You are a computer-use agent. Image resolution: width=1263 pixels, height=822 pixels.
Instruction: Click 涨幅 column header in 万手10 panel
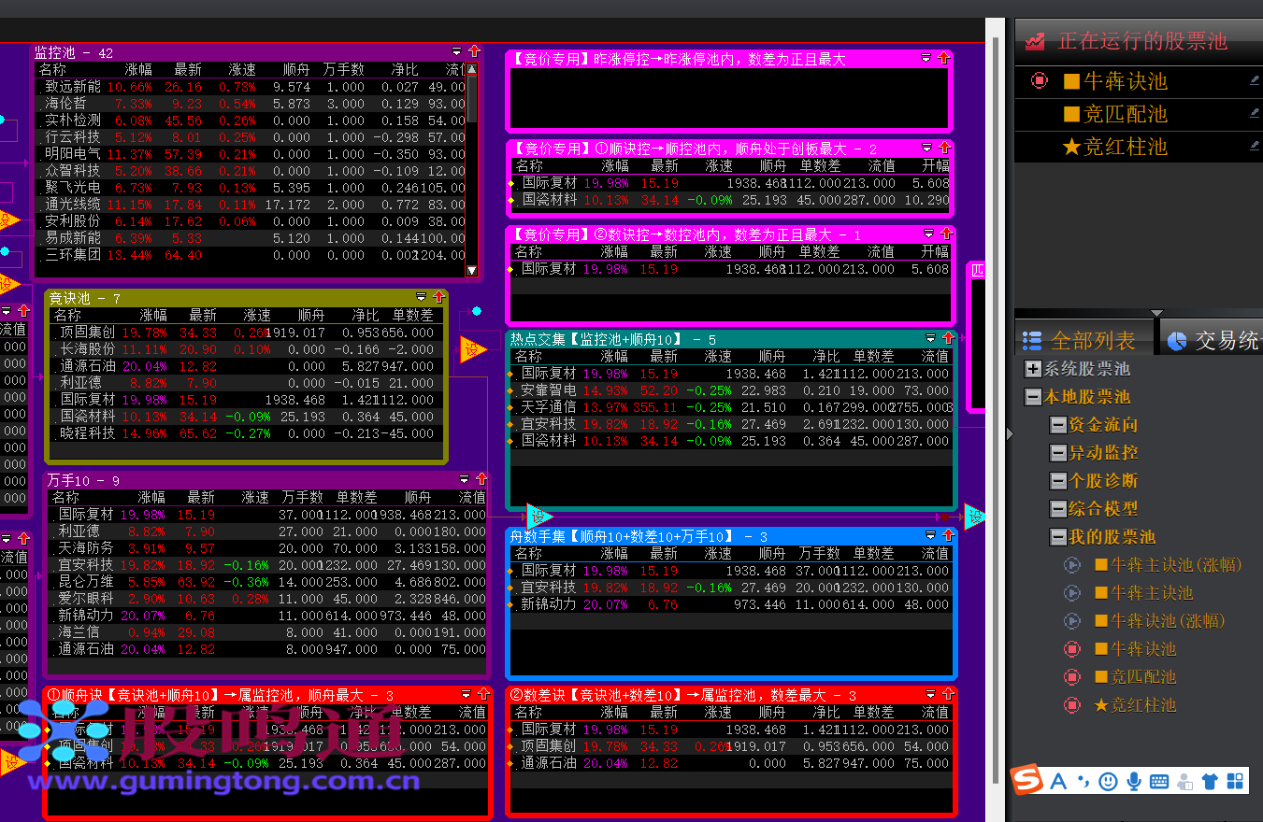(x=151, y=498)
